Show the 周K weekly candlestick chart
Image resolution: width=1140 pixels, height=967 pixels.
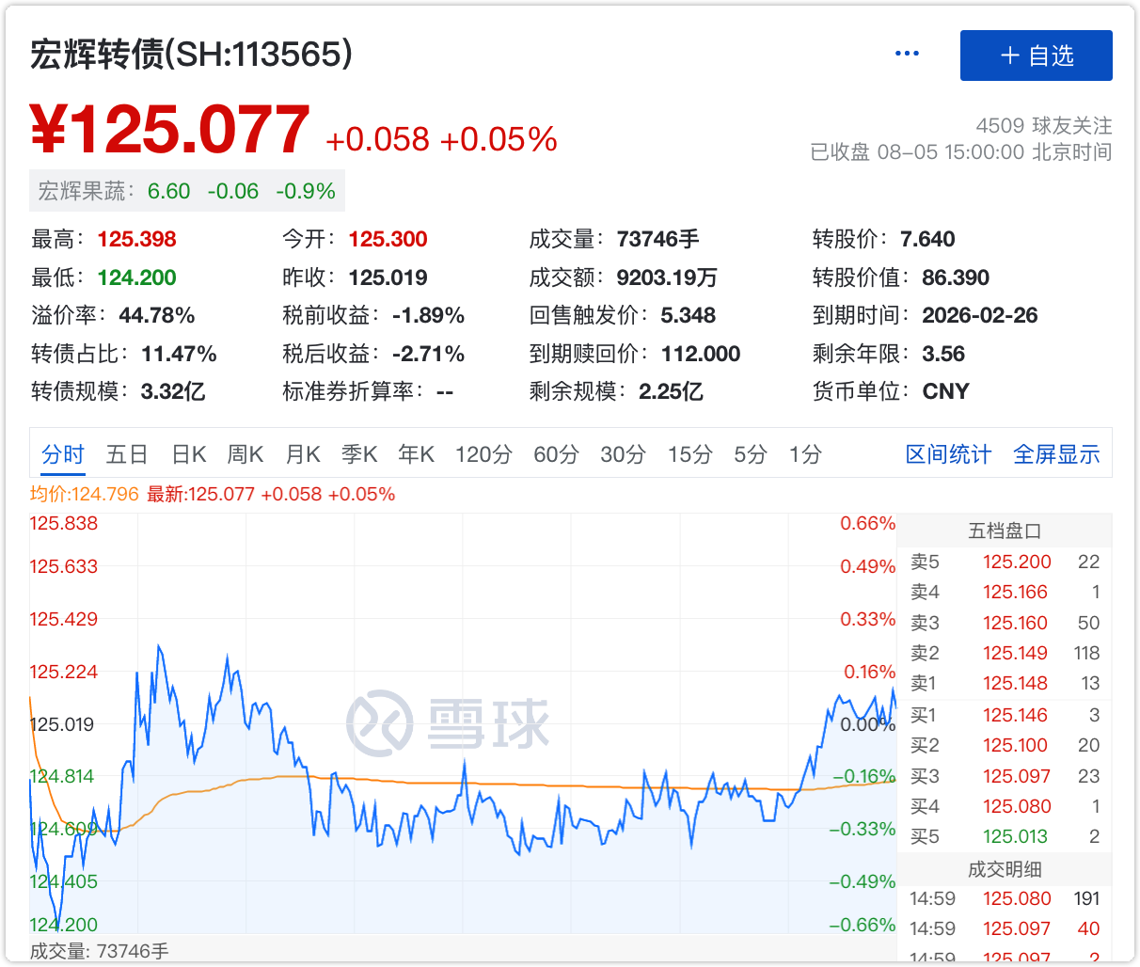click(245, 454)
